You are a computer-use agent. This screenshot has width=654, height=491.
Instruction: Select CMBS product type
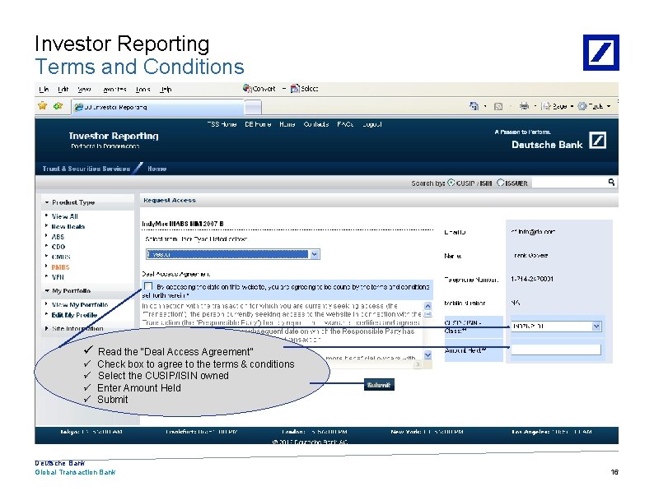[60, 257]
